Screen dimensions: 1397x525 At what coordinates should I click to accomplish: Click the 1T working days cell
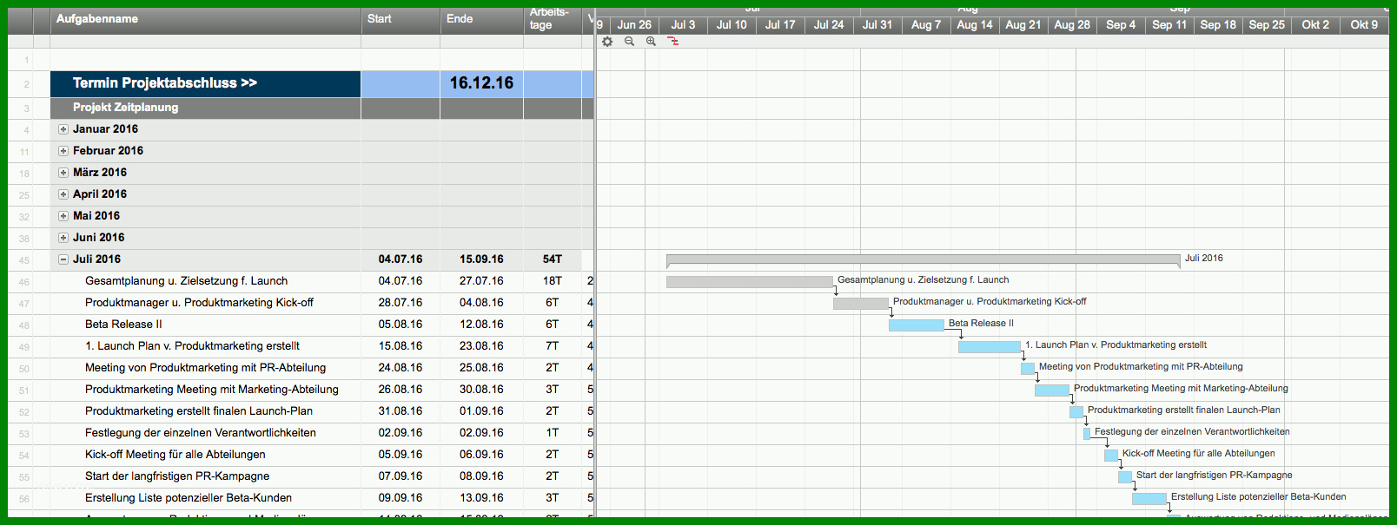point(553,433)
